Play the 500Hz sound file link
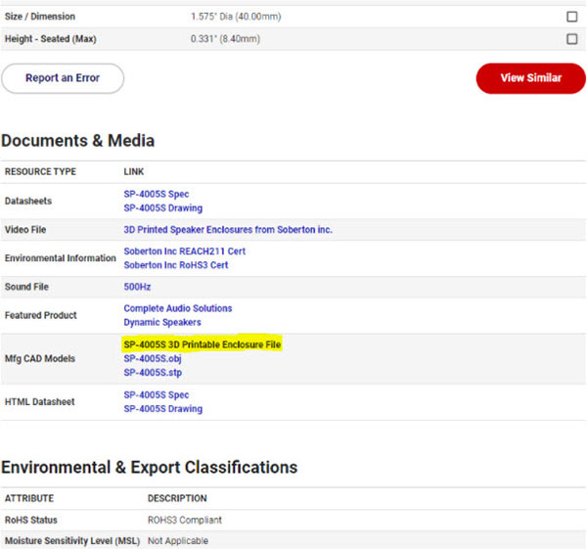The width and height of the screenshot is (587, 549). (x=137, y=287)
